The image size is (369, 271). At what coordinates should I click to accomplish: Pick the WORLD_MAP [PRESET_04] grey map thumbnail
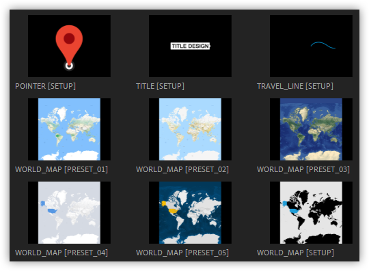click(69, 212)
